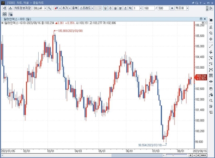Select the 틱 (tick) period button

click(130, 8)
